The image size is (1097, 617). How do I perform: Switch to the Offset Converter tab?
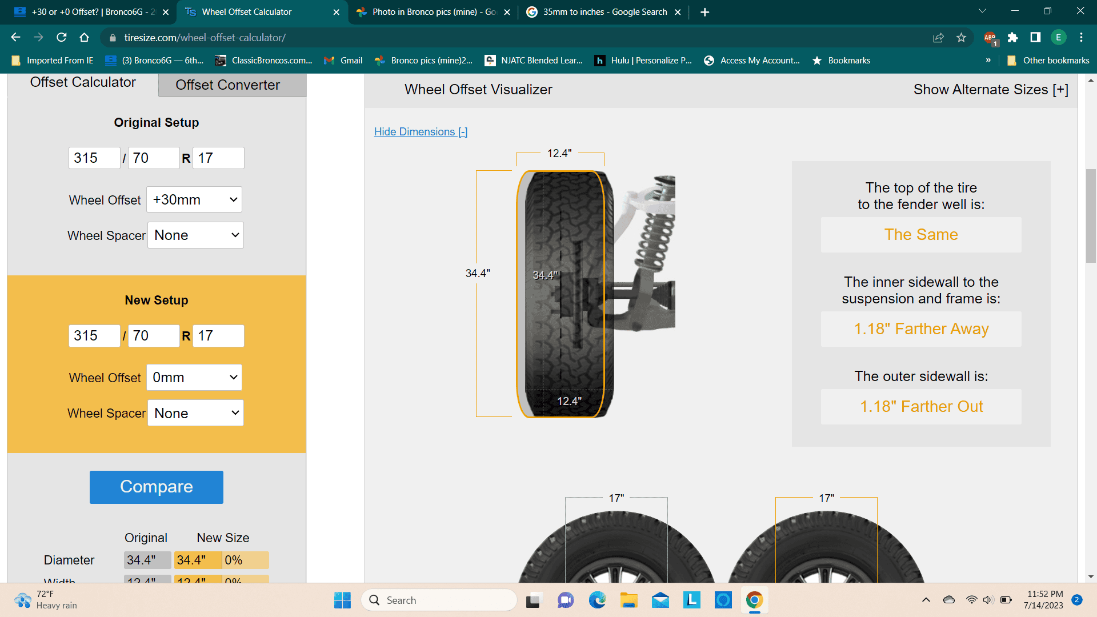(x=232, y=85)
